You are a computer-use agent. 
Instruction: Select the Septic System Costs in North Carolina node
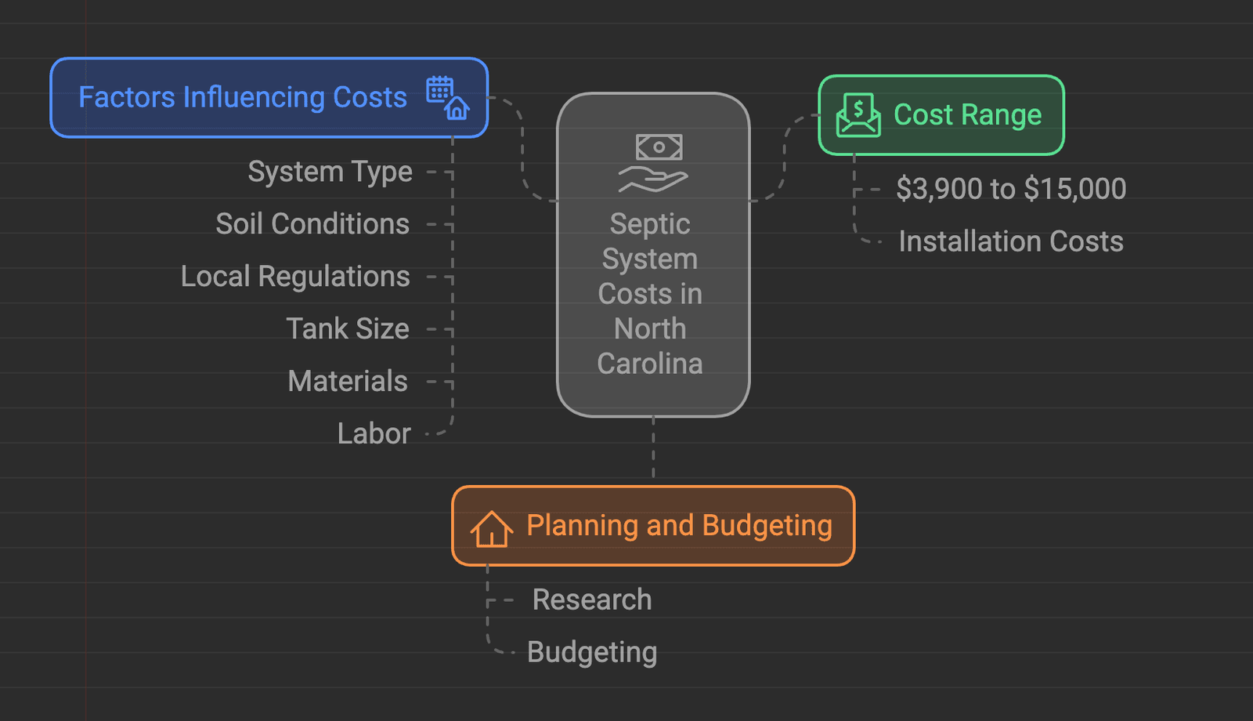tap(650, 294)
